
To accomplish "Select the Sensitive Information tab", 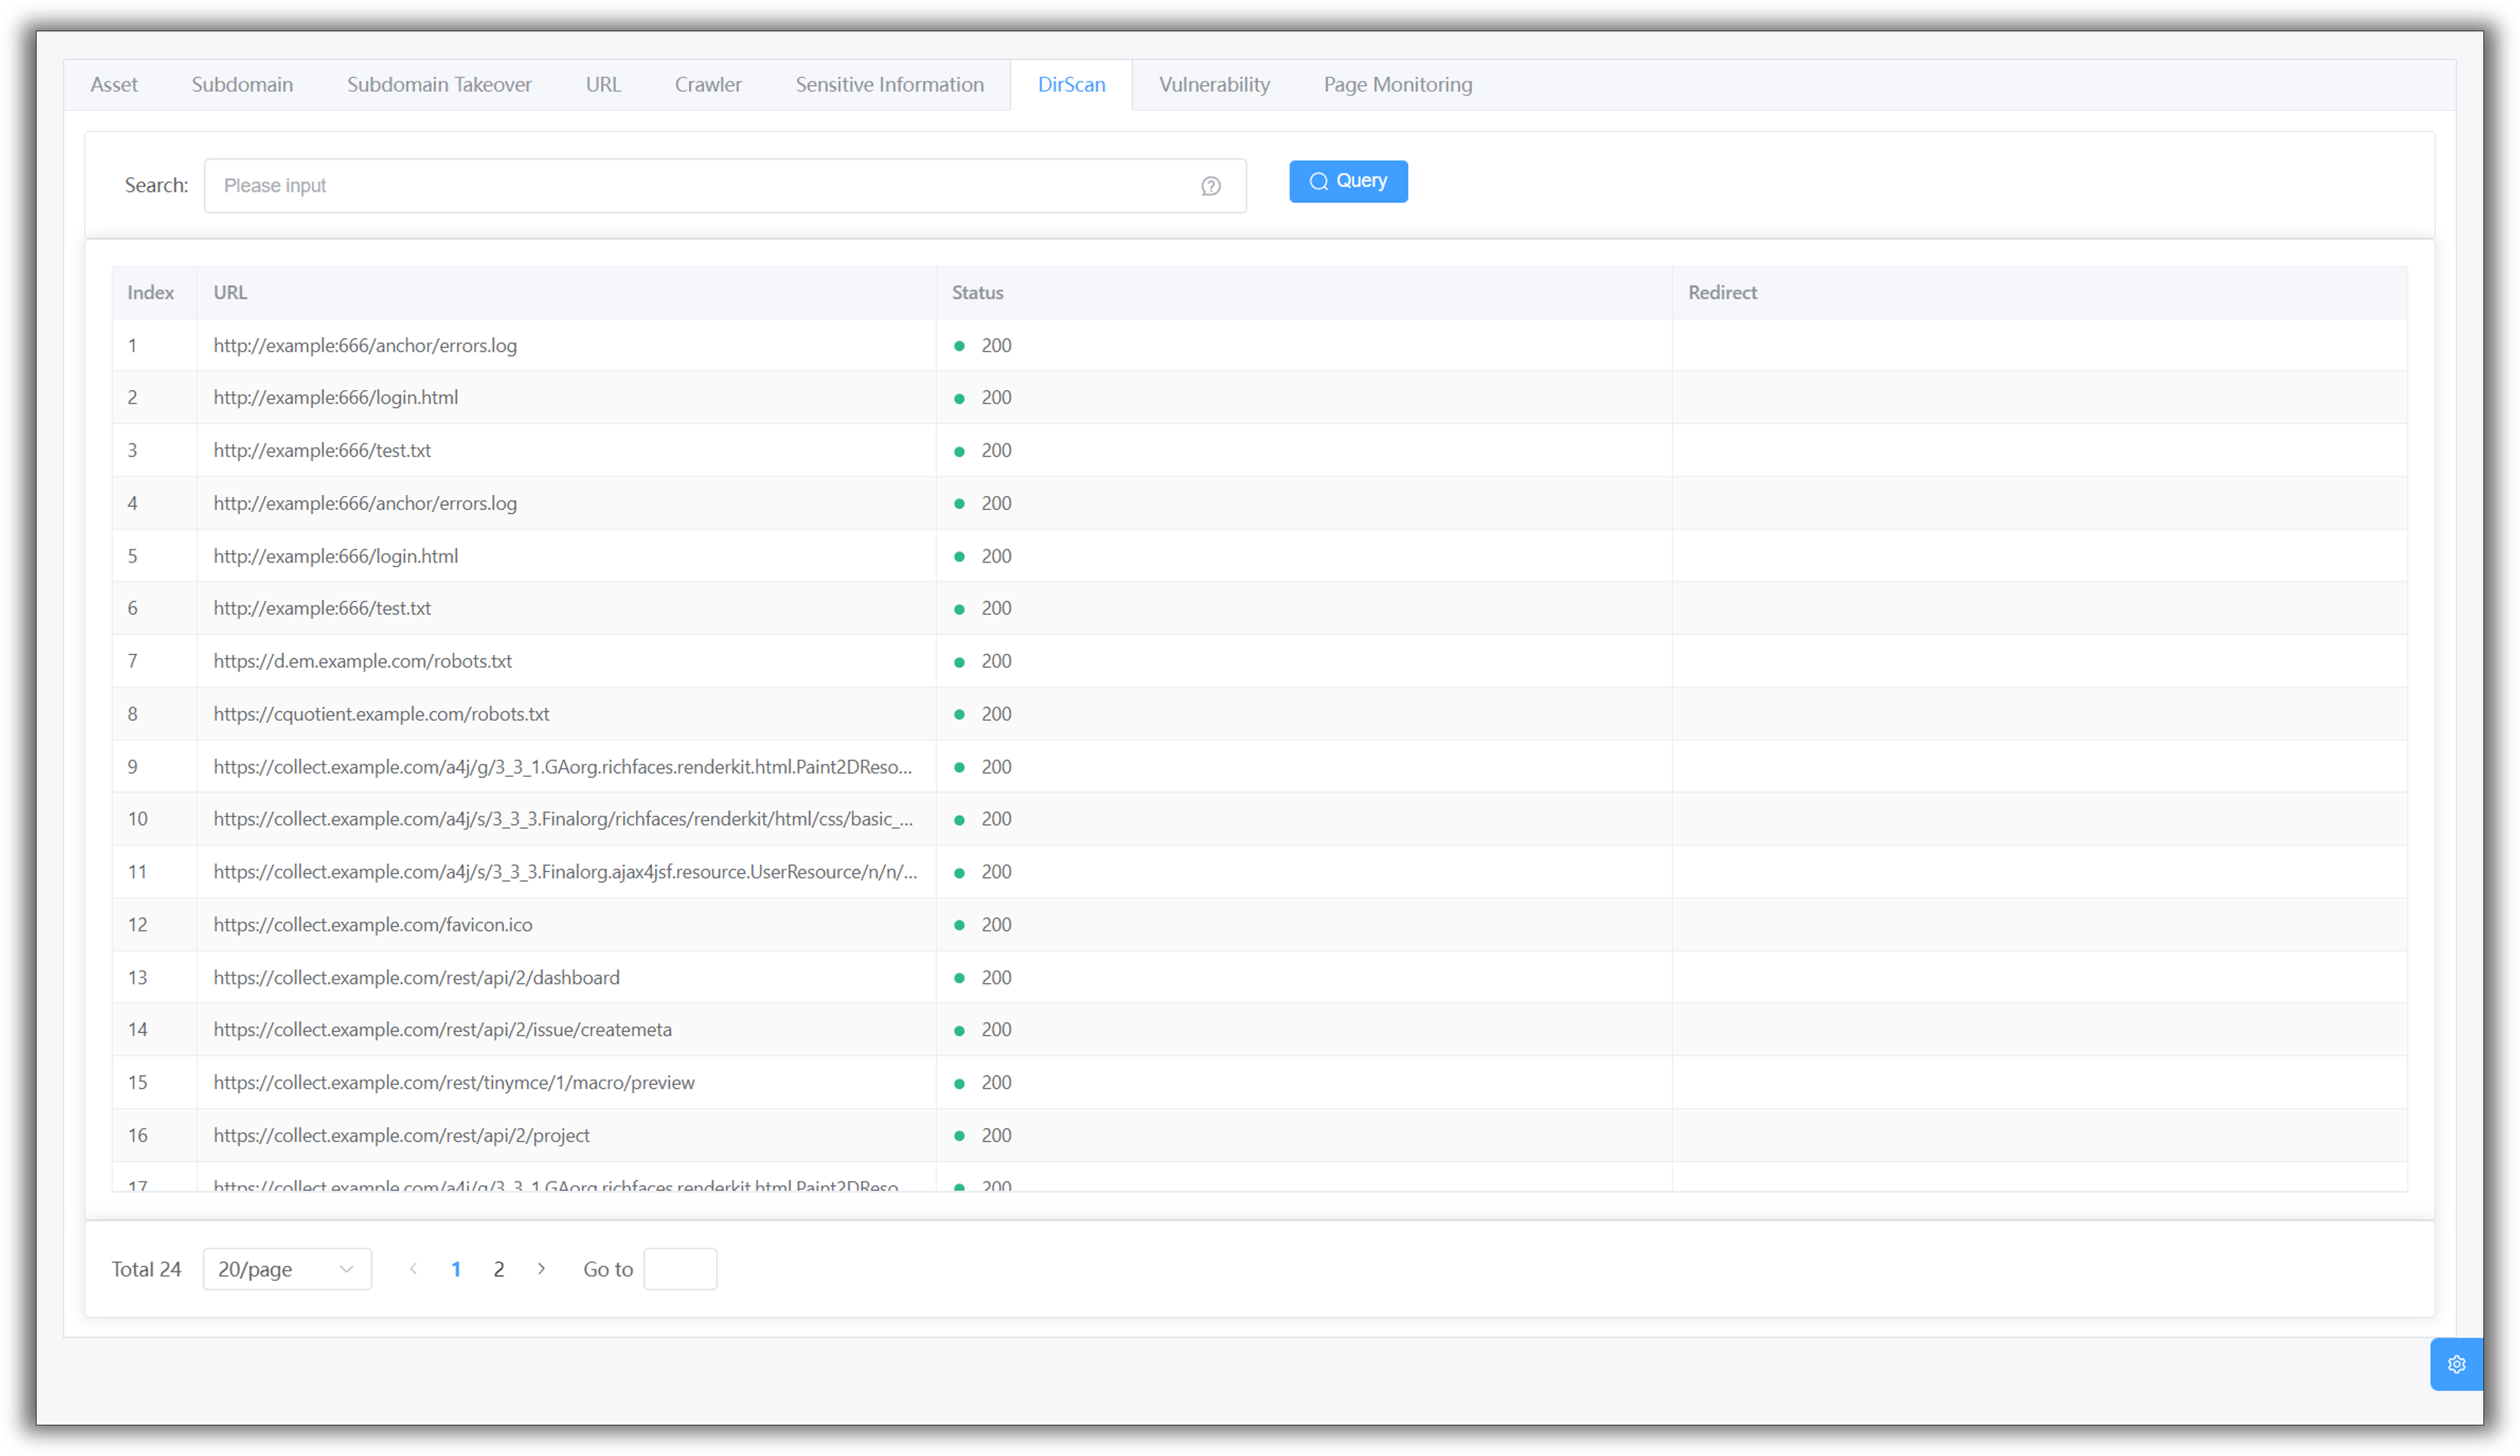I will click(889, 85).
